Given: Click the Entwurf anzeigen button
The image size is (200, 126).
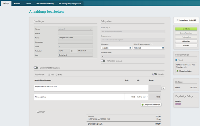Looking at the screenshot, I should (186, 33).
